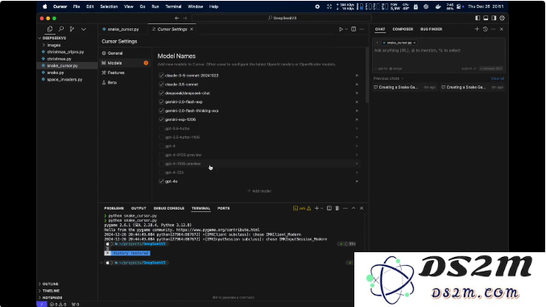Image resolution: width=546 pixels, height=307 pixels.
Task: Show chat history clock icon
Action: point(485,29)
